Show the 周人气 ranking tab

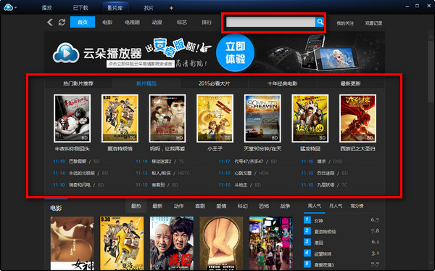tap(315, 206)
